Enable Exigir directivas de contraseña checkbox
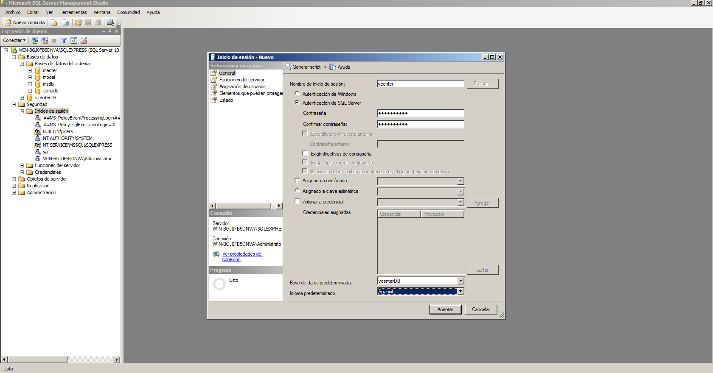The width and height of the screenshot is (713, 373). coord(305,153)
